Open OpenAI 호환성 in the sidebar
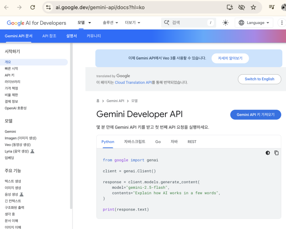286x229 pixels. (x=16, y=108)
